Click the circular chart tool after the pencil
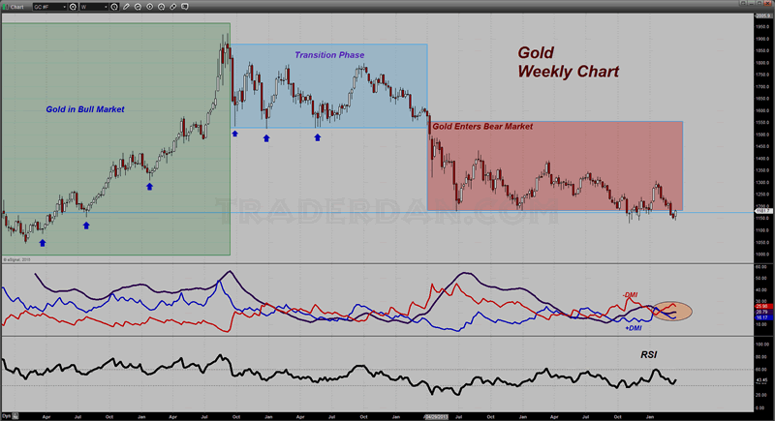This screenshot has width=775, height=421. (x=138, y=7)
